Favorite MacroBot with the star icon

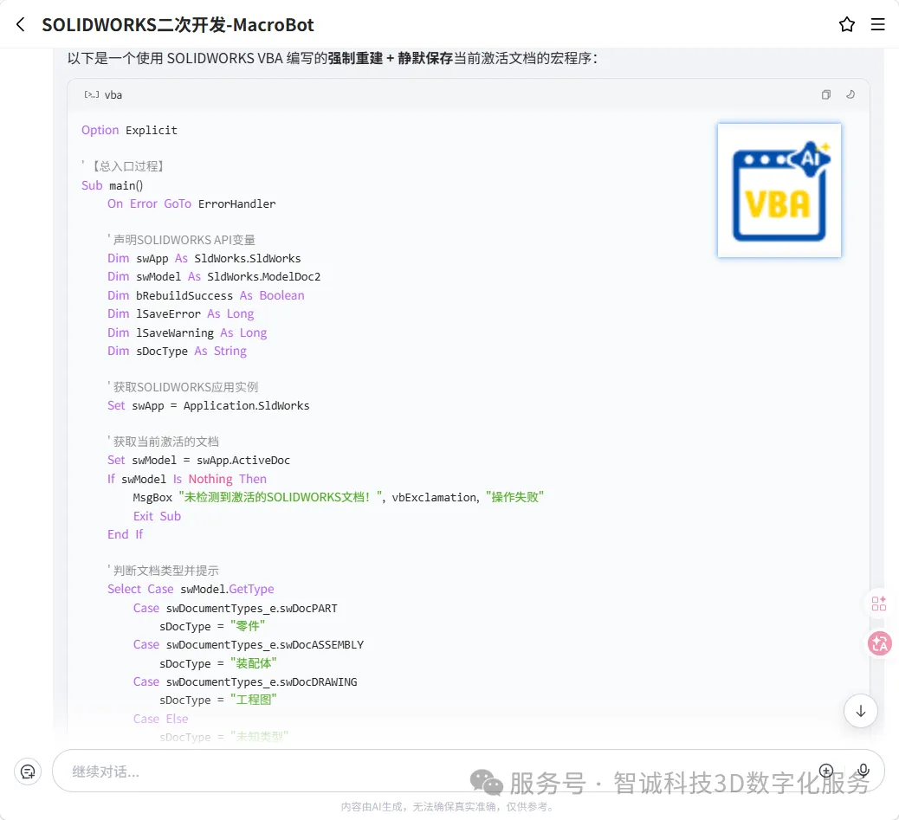[x=847, y=24]
